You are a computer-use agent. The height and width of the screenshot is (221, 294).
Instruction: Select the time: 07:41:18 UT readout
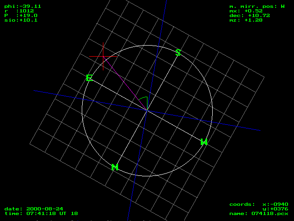click(35, 214)
